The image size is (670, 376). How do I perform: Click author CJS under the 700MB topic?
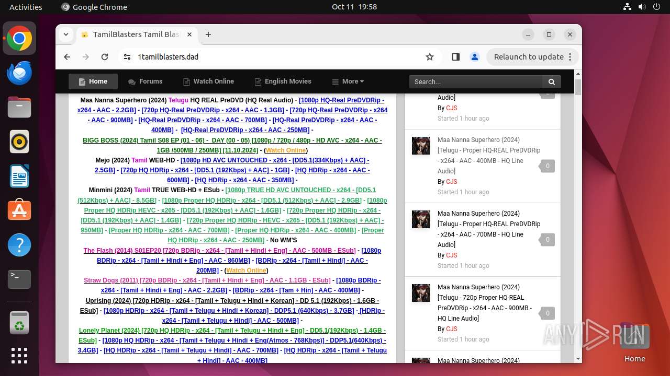point(451,255)
